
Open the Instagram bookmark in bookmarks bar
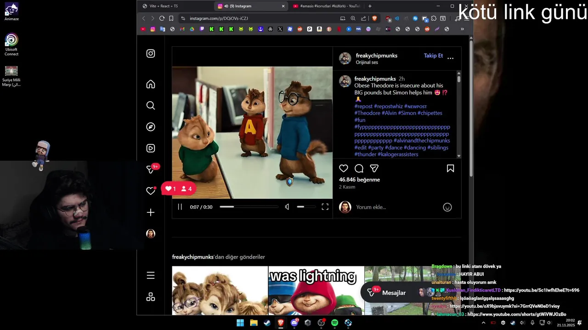pos(153,29)
